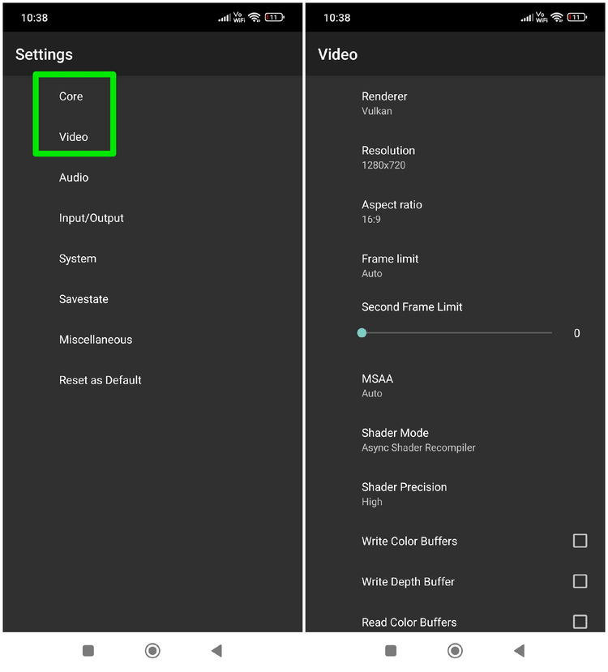608x672 pixels.
Task: Enable Write Depth Buffer
Action: [x=580, y=581]
